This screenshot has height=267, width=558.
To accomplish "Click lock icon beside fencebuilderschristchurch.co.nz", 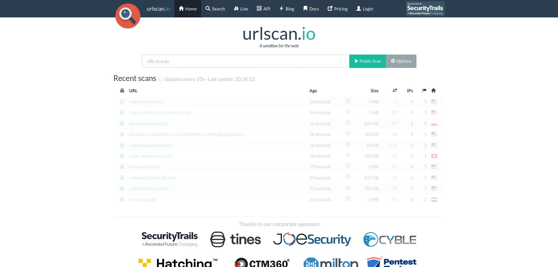I will pyautogui.click(x=122, y=112).
